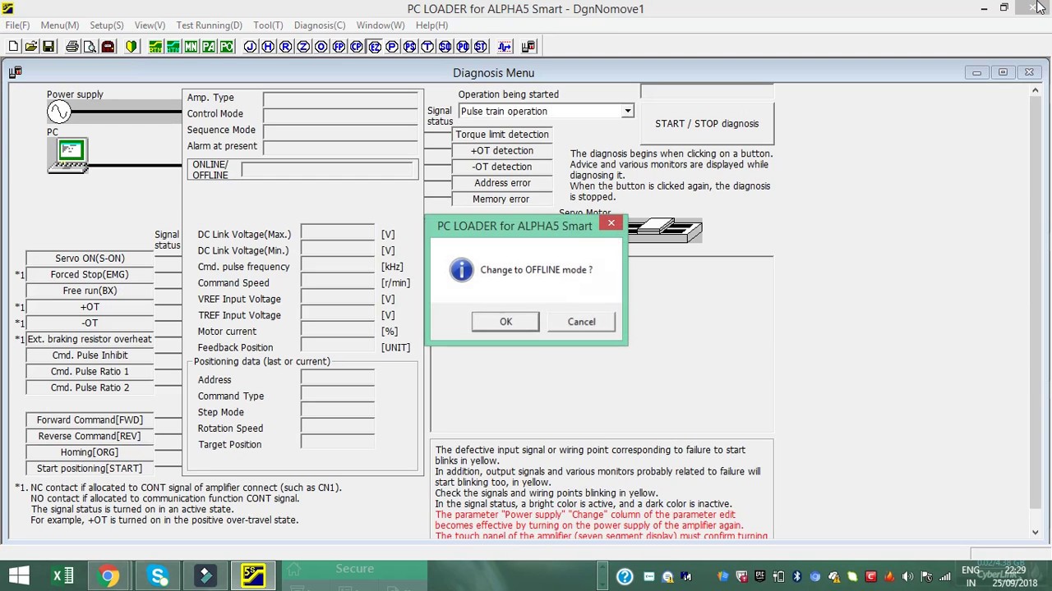Open the Diagnosis(C) menu
The image size is (1052, 591).
tap(320, 25)
